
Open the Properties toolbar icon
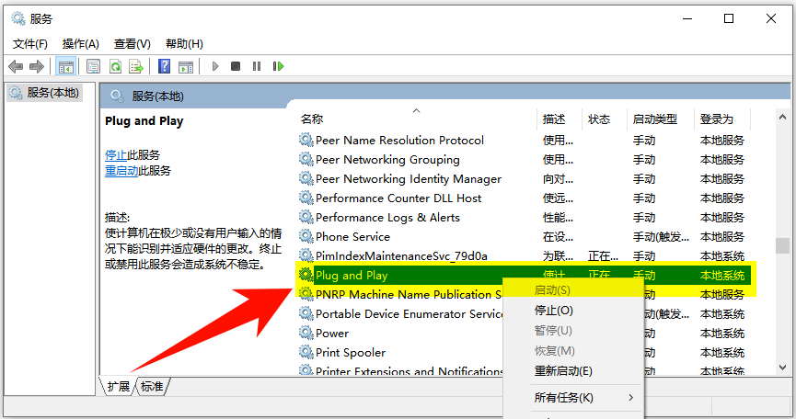(x=94, y=66)
